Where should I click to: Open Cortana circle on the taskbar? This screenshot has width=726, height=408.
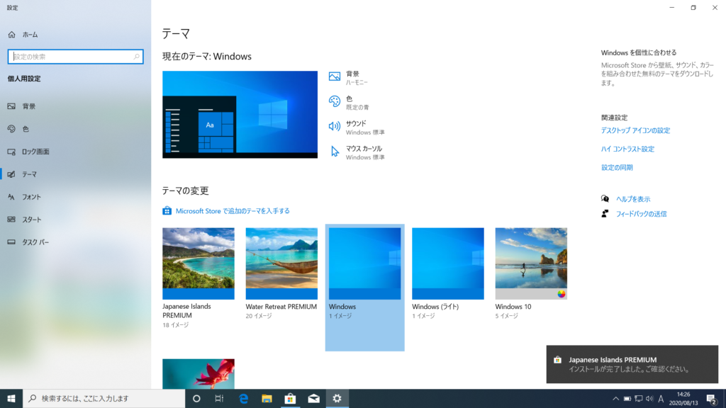(x=196, y=398)
